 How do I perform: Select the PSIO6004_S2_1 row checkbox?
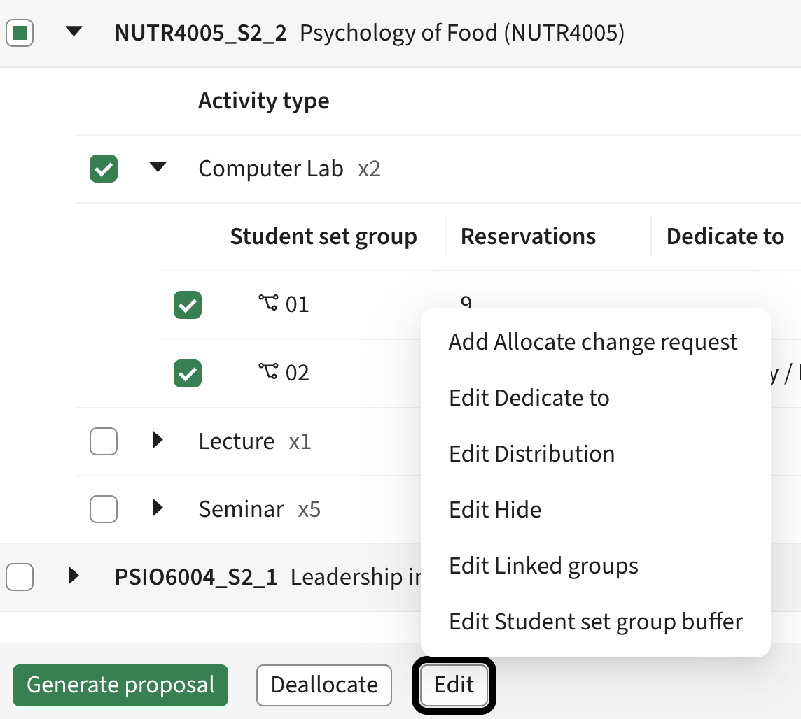(x=20, y=577)
